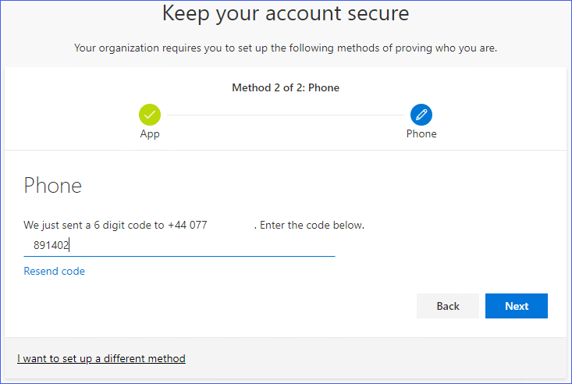Click the typed code 891402

(52, 245)
